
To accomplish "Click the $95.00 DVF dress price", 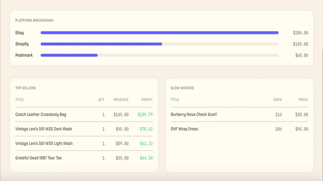I will click(302, 129).
